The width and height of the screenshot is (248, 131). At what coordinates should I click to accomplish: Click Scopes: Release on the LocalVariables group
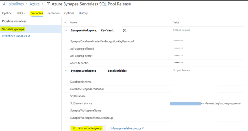181,70
